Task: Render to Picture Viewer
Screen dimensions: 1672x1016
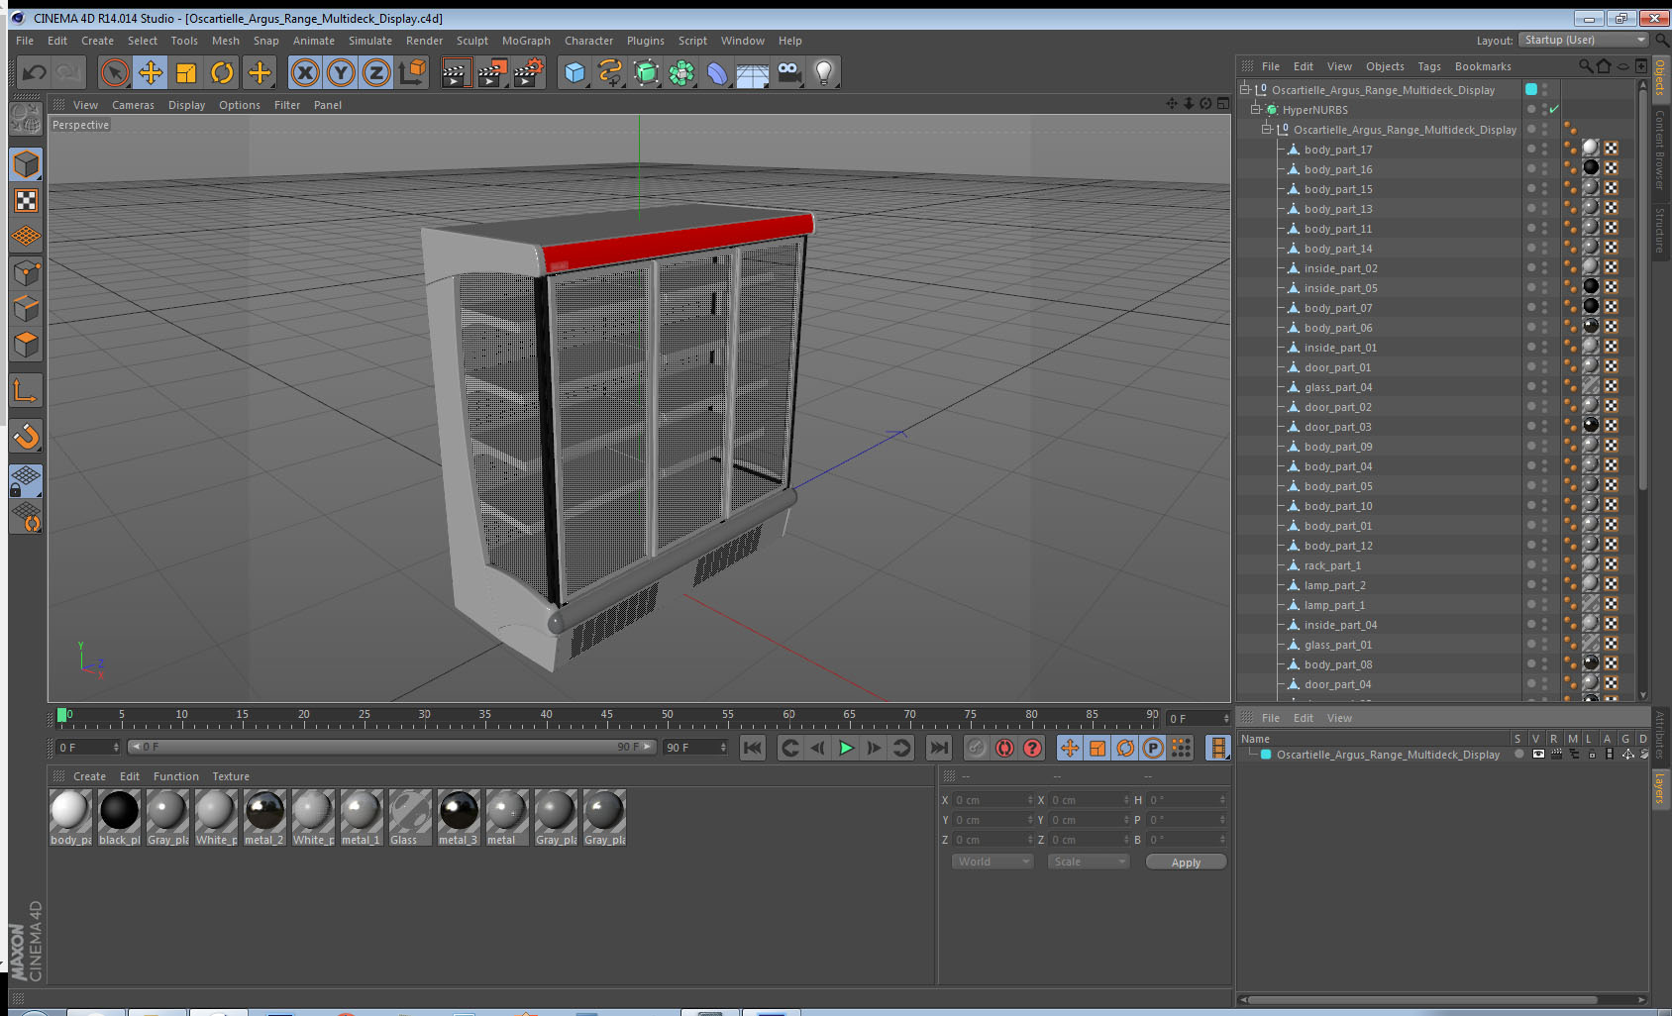Action: (x=492, y=72)
